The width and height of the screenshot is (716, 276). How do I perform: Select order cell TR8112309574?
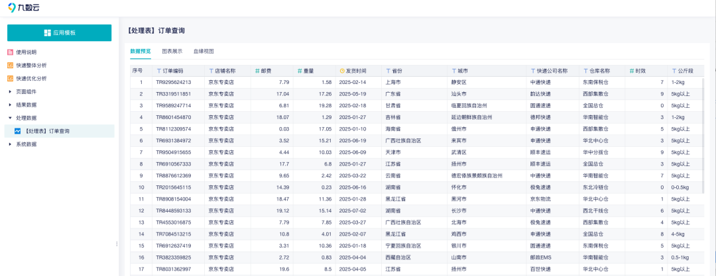(x=174, y=129)
